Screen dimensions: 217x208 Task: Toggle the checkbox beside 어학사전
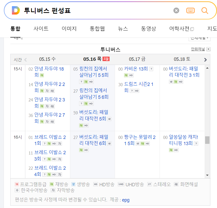[x=192, y=29]
